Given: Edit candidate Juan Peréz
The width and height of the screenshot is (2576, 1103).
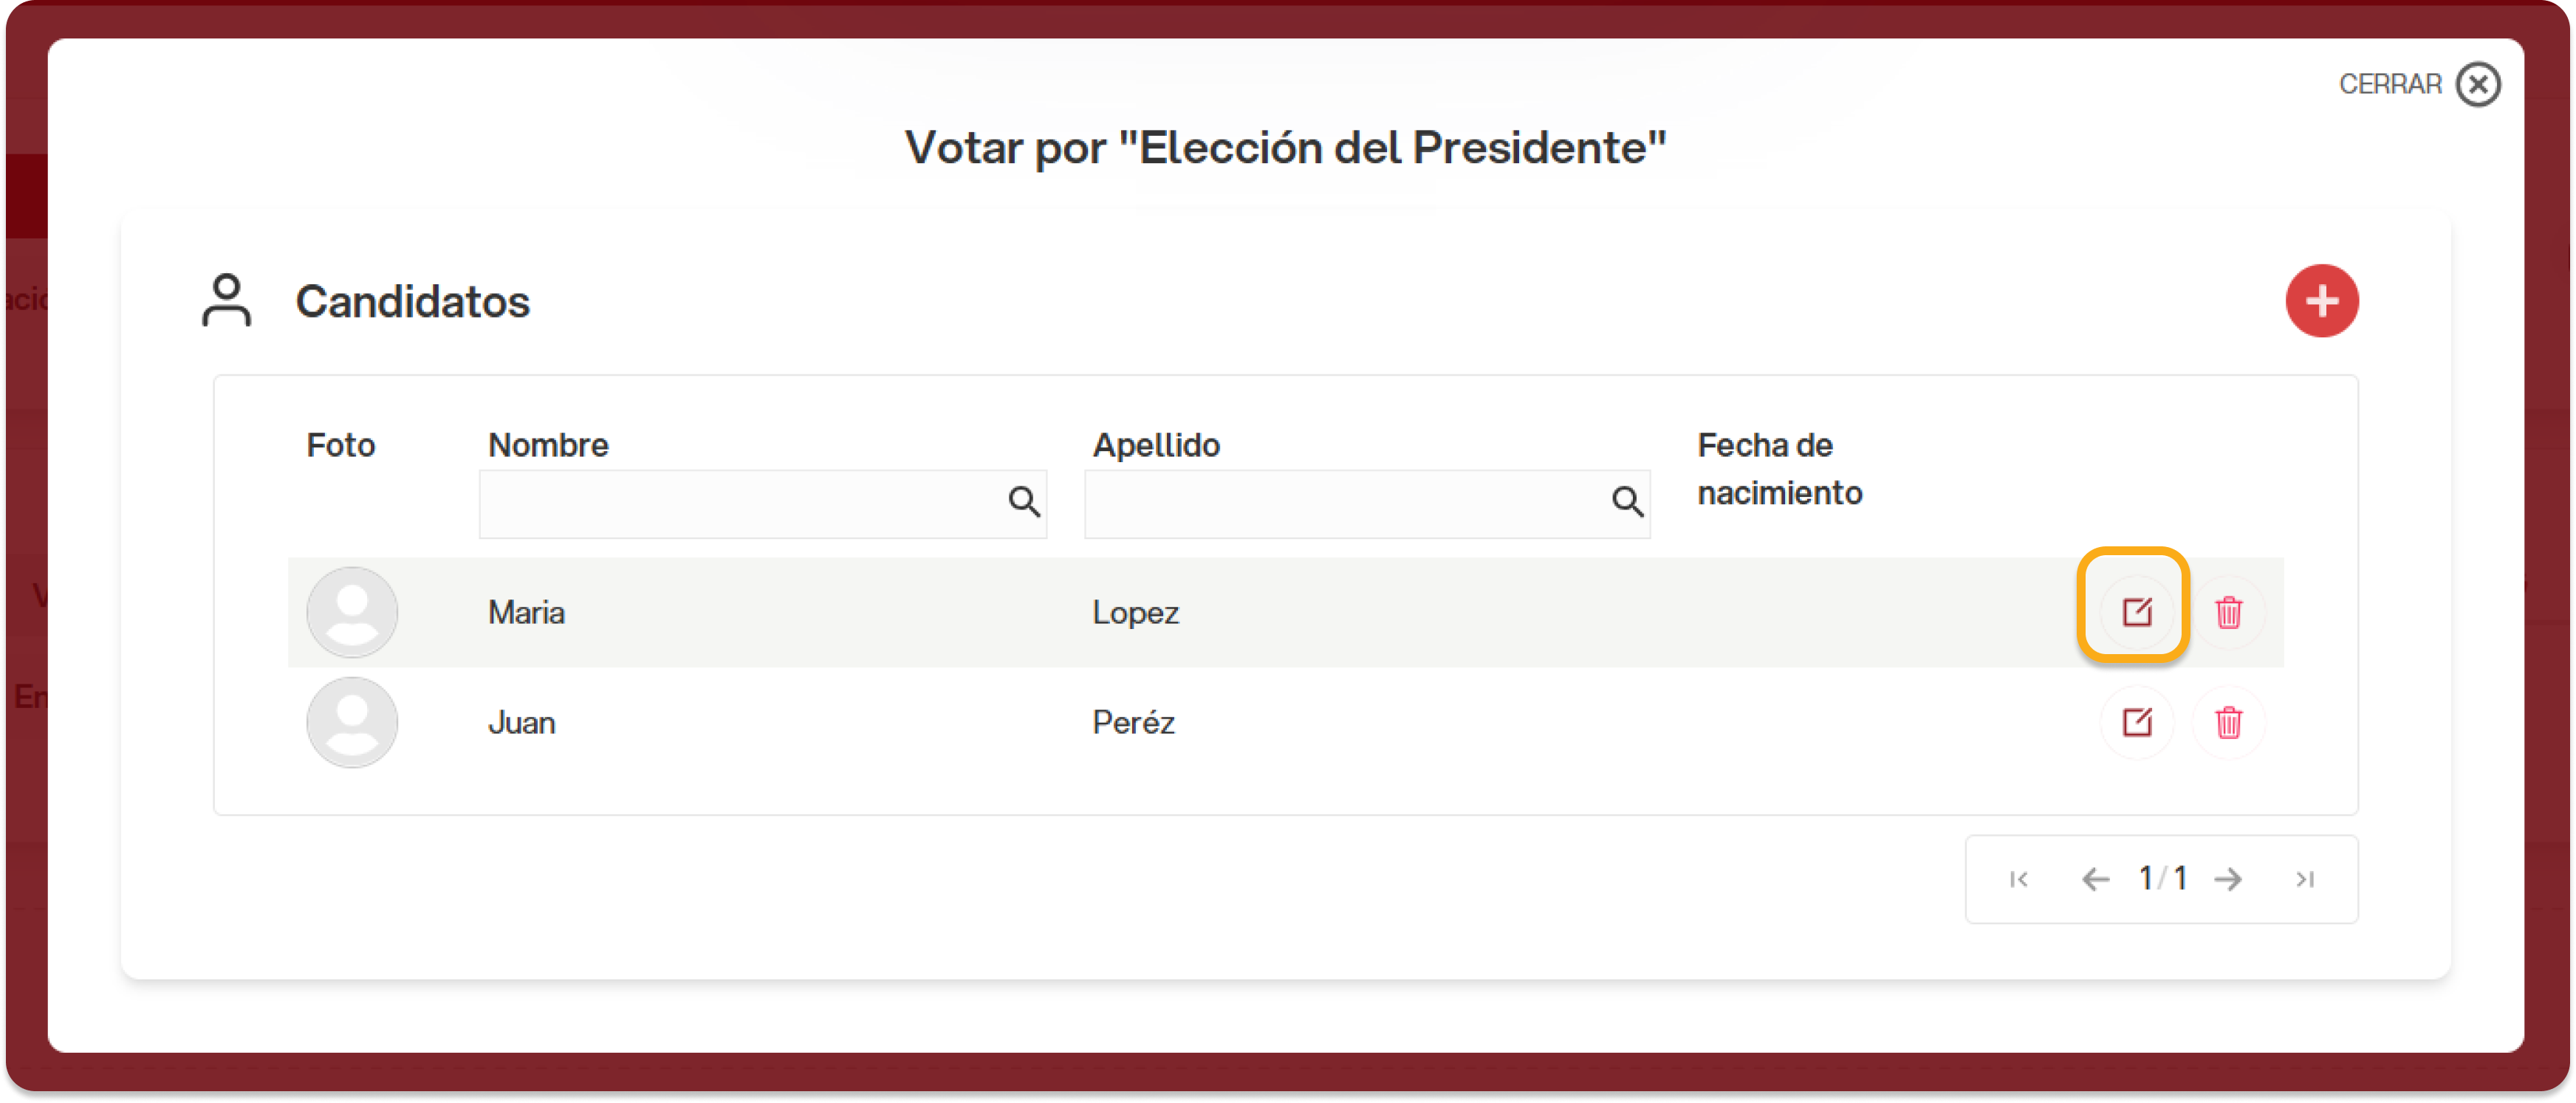Looking at the screenshot, I should click(x=2136, y=721).
